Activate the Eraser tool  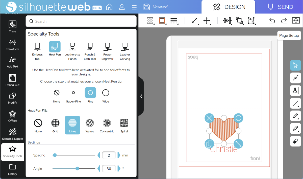tap(295, 141)
